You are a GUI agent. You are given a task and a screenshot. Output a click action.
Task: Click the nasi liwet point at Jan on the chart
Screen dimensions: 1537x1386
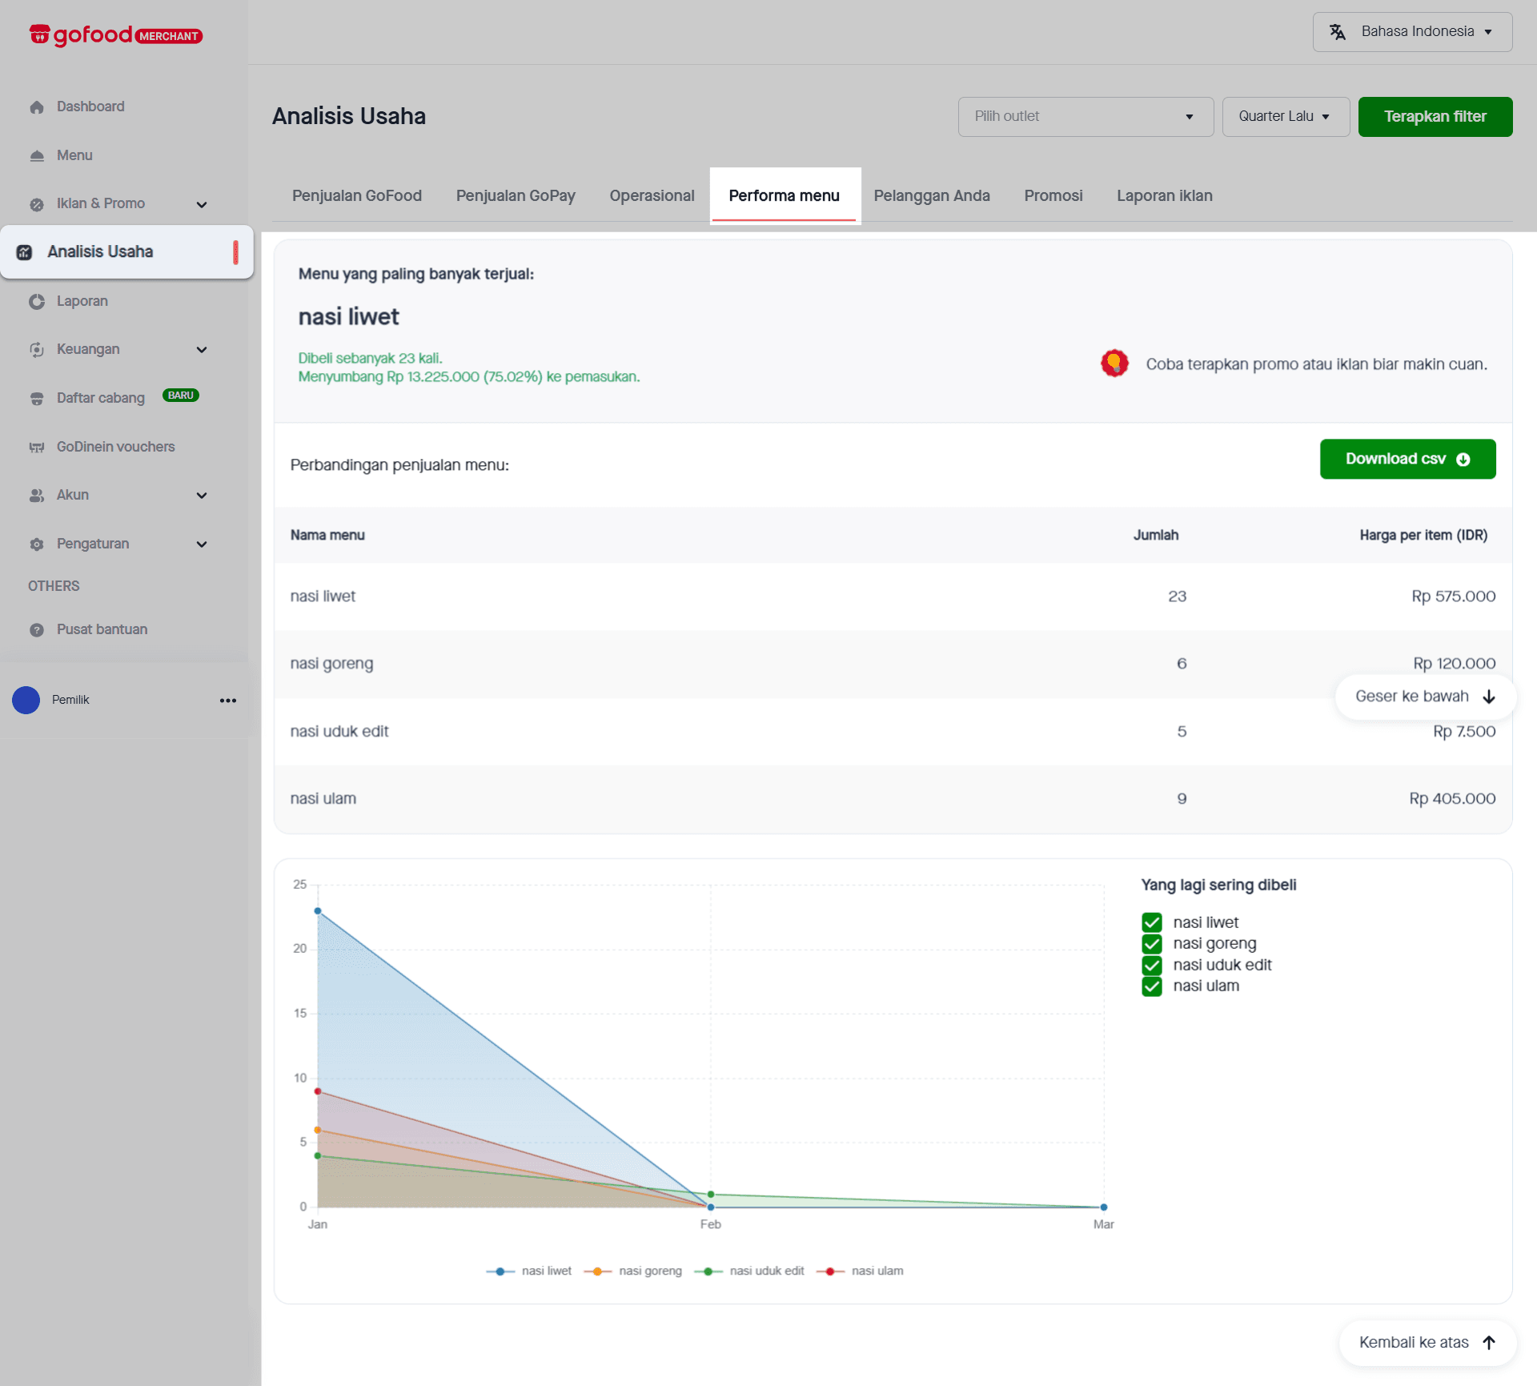tap(318, 911)
